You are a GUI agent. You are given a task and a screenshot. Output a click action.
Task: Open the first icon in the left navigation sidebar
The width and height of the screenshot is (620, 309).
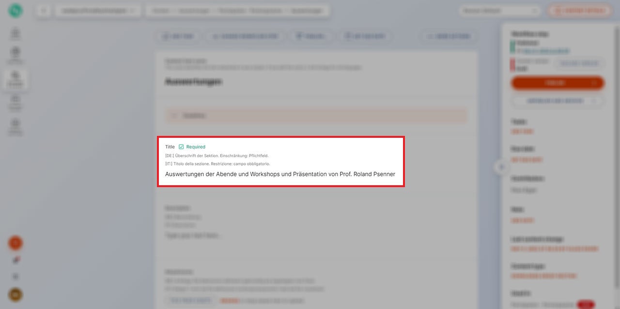(15, 34)
